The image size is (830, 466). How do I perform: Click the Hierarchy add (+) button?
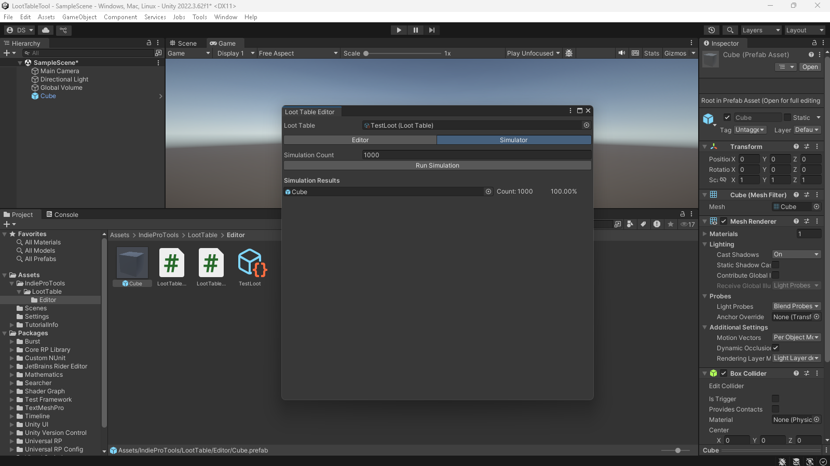[9, 53]
